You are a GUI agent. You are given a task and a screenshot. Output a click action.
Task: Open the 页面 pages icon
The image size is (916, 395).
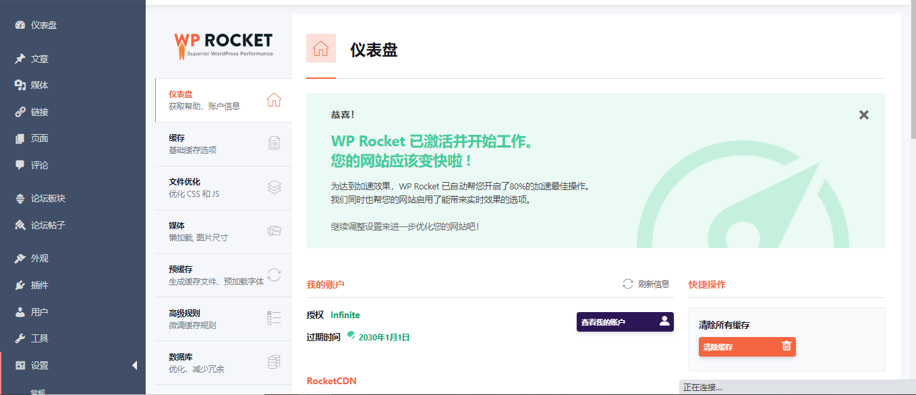(x=20, y=138)
